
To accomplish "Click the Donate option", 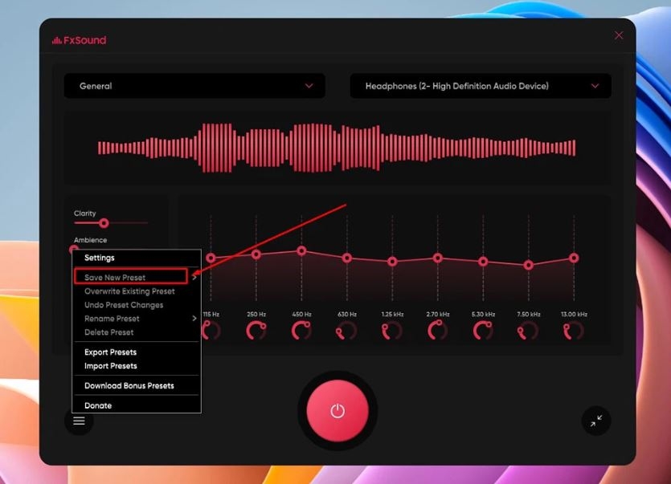I will click(98, 405).
